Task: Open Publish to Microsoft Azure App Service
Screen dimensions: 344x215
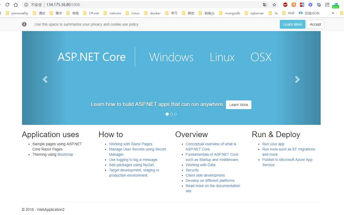Action: coord(287,162)
